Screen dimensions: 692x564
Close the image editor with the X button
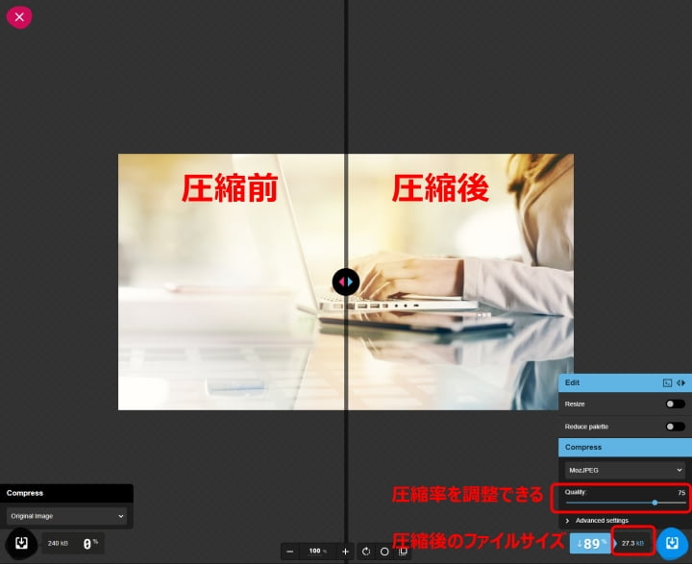point(19,16)
